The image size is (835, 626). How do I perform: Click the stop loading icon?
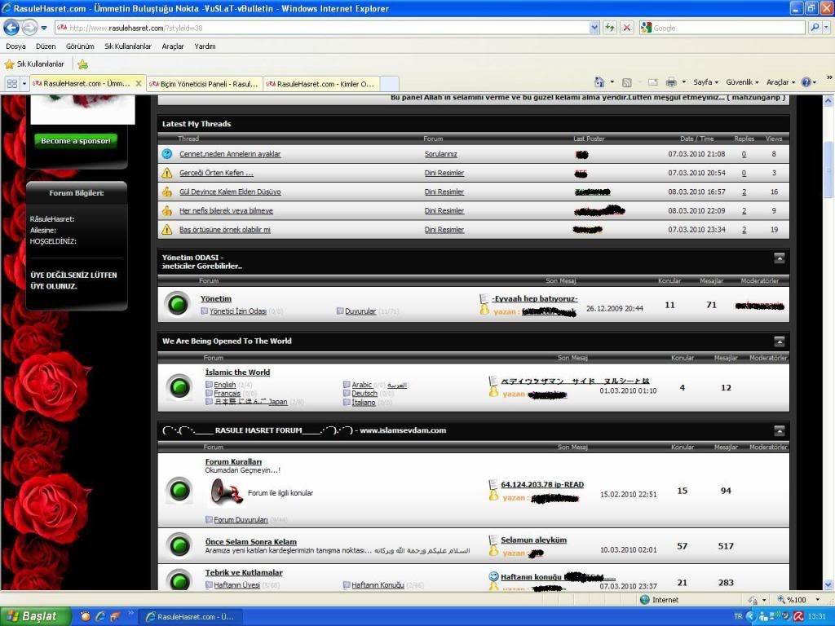(626, 28)
